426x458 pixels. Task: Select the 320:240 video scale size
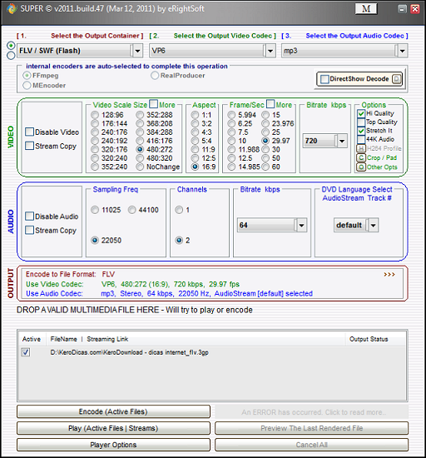click(95, 158)
